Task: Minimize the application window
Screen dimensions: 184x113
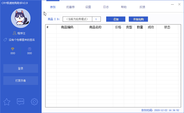Action: (x=172, y=5)
